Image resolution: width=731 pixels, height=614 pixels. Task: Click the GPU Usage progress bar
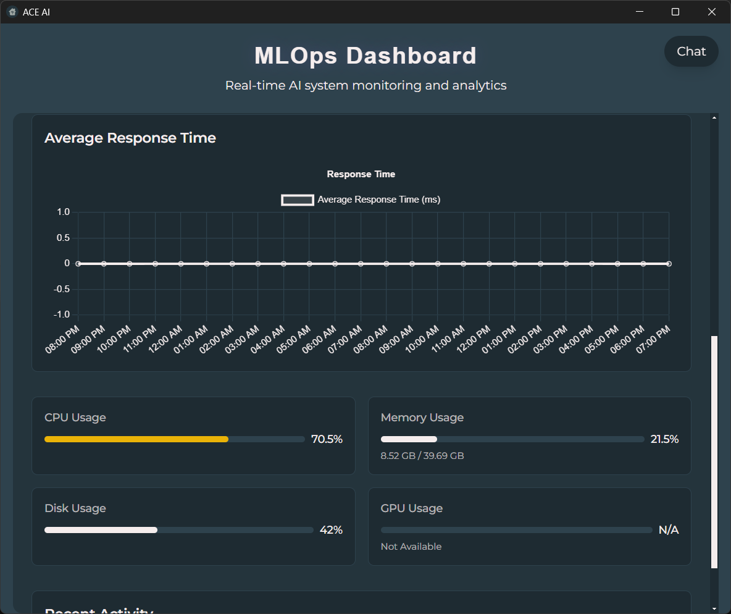(516, 529)
